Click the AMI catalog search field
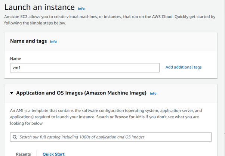 [x=111, y=137]
